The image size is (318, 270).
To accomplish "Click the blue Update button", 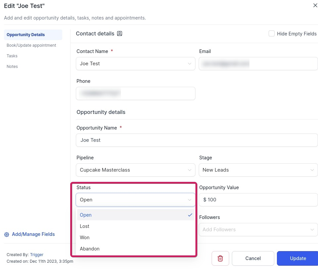I will [x=298, y=258].
